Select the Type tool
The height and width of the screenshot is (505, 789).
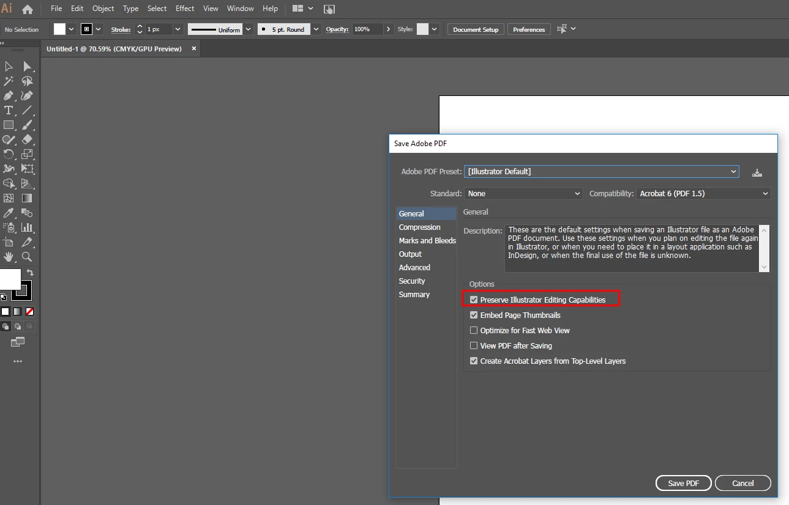(9, 110)
